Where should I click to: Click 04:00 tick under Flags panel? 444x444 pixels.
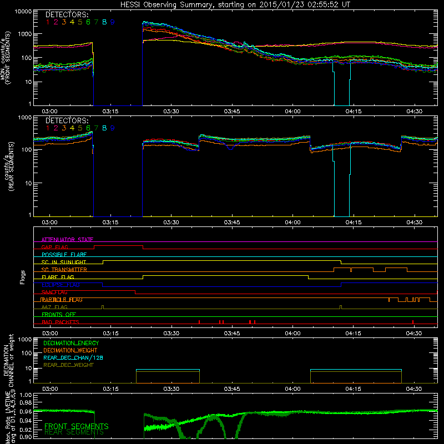point(293,334)
